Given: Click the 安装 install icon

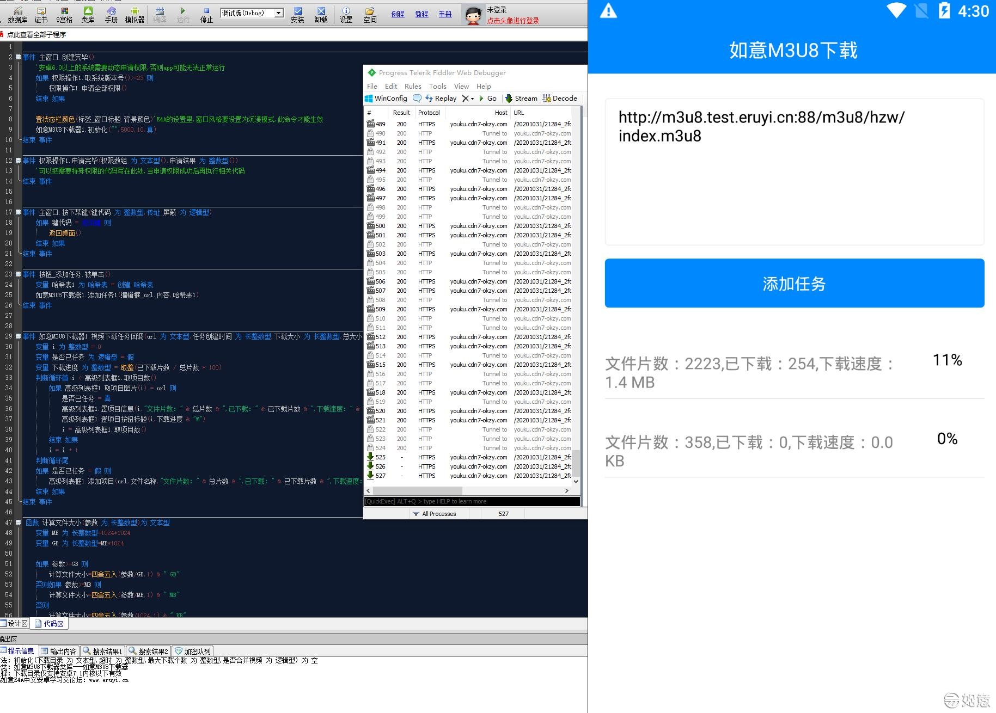Looking at the screenshot, I should pyautogui.click(x=297, y=15).
